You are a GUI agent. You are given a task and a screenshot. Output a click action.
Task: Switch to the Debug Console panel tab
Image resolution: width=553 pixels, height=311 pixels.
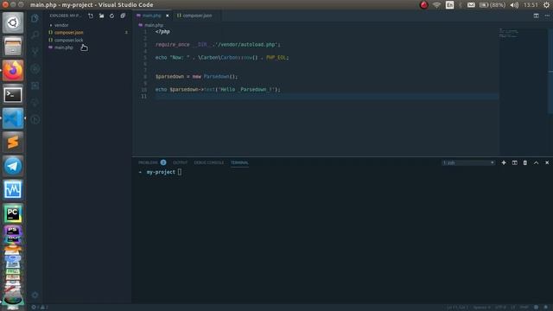click(x=209, y=162)
